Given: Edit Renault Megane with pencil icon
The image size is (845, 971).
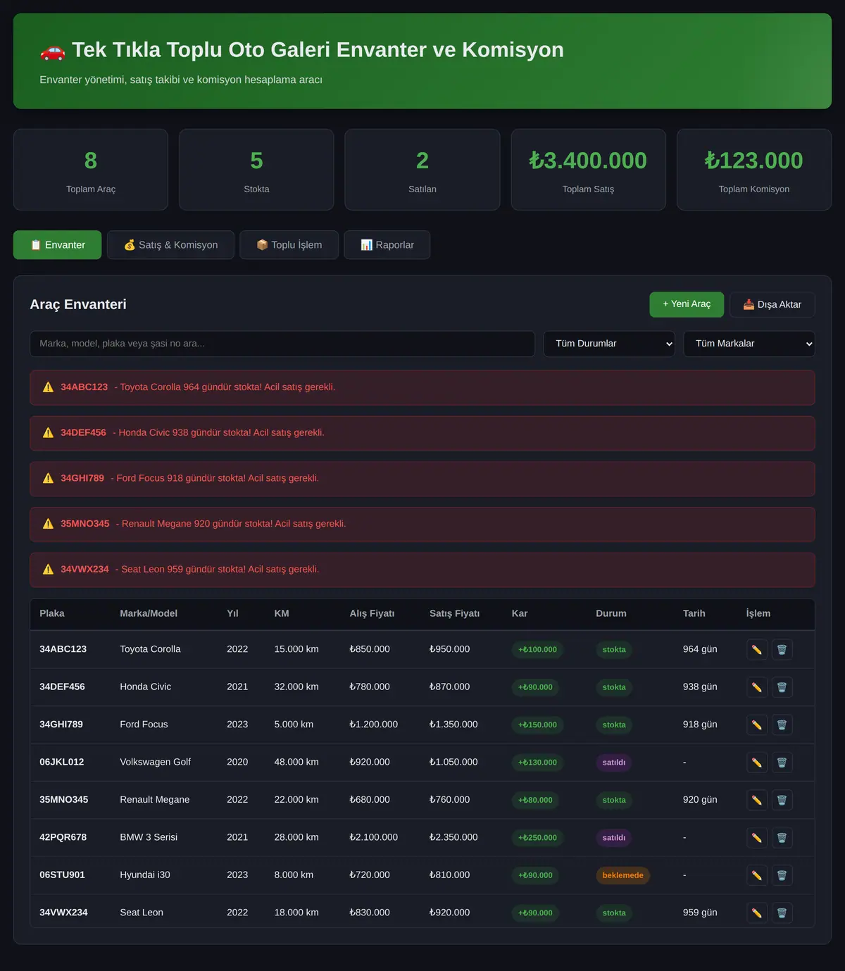Looking at the screenshot, I should tap(757, 800).
